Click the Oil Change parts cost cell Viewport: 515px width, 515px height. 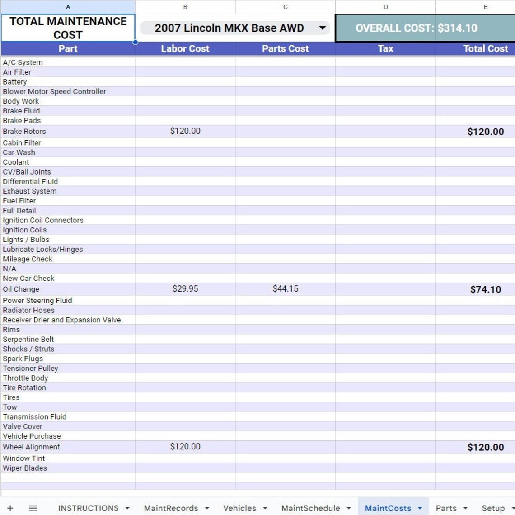[285, 289]
